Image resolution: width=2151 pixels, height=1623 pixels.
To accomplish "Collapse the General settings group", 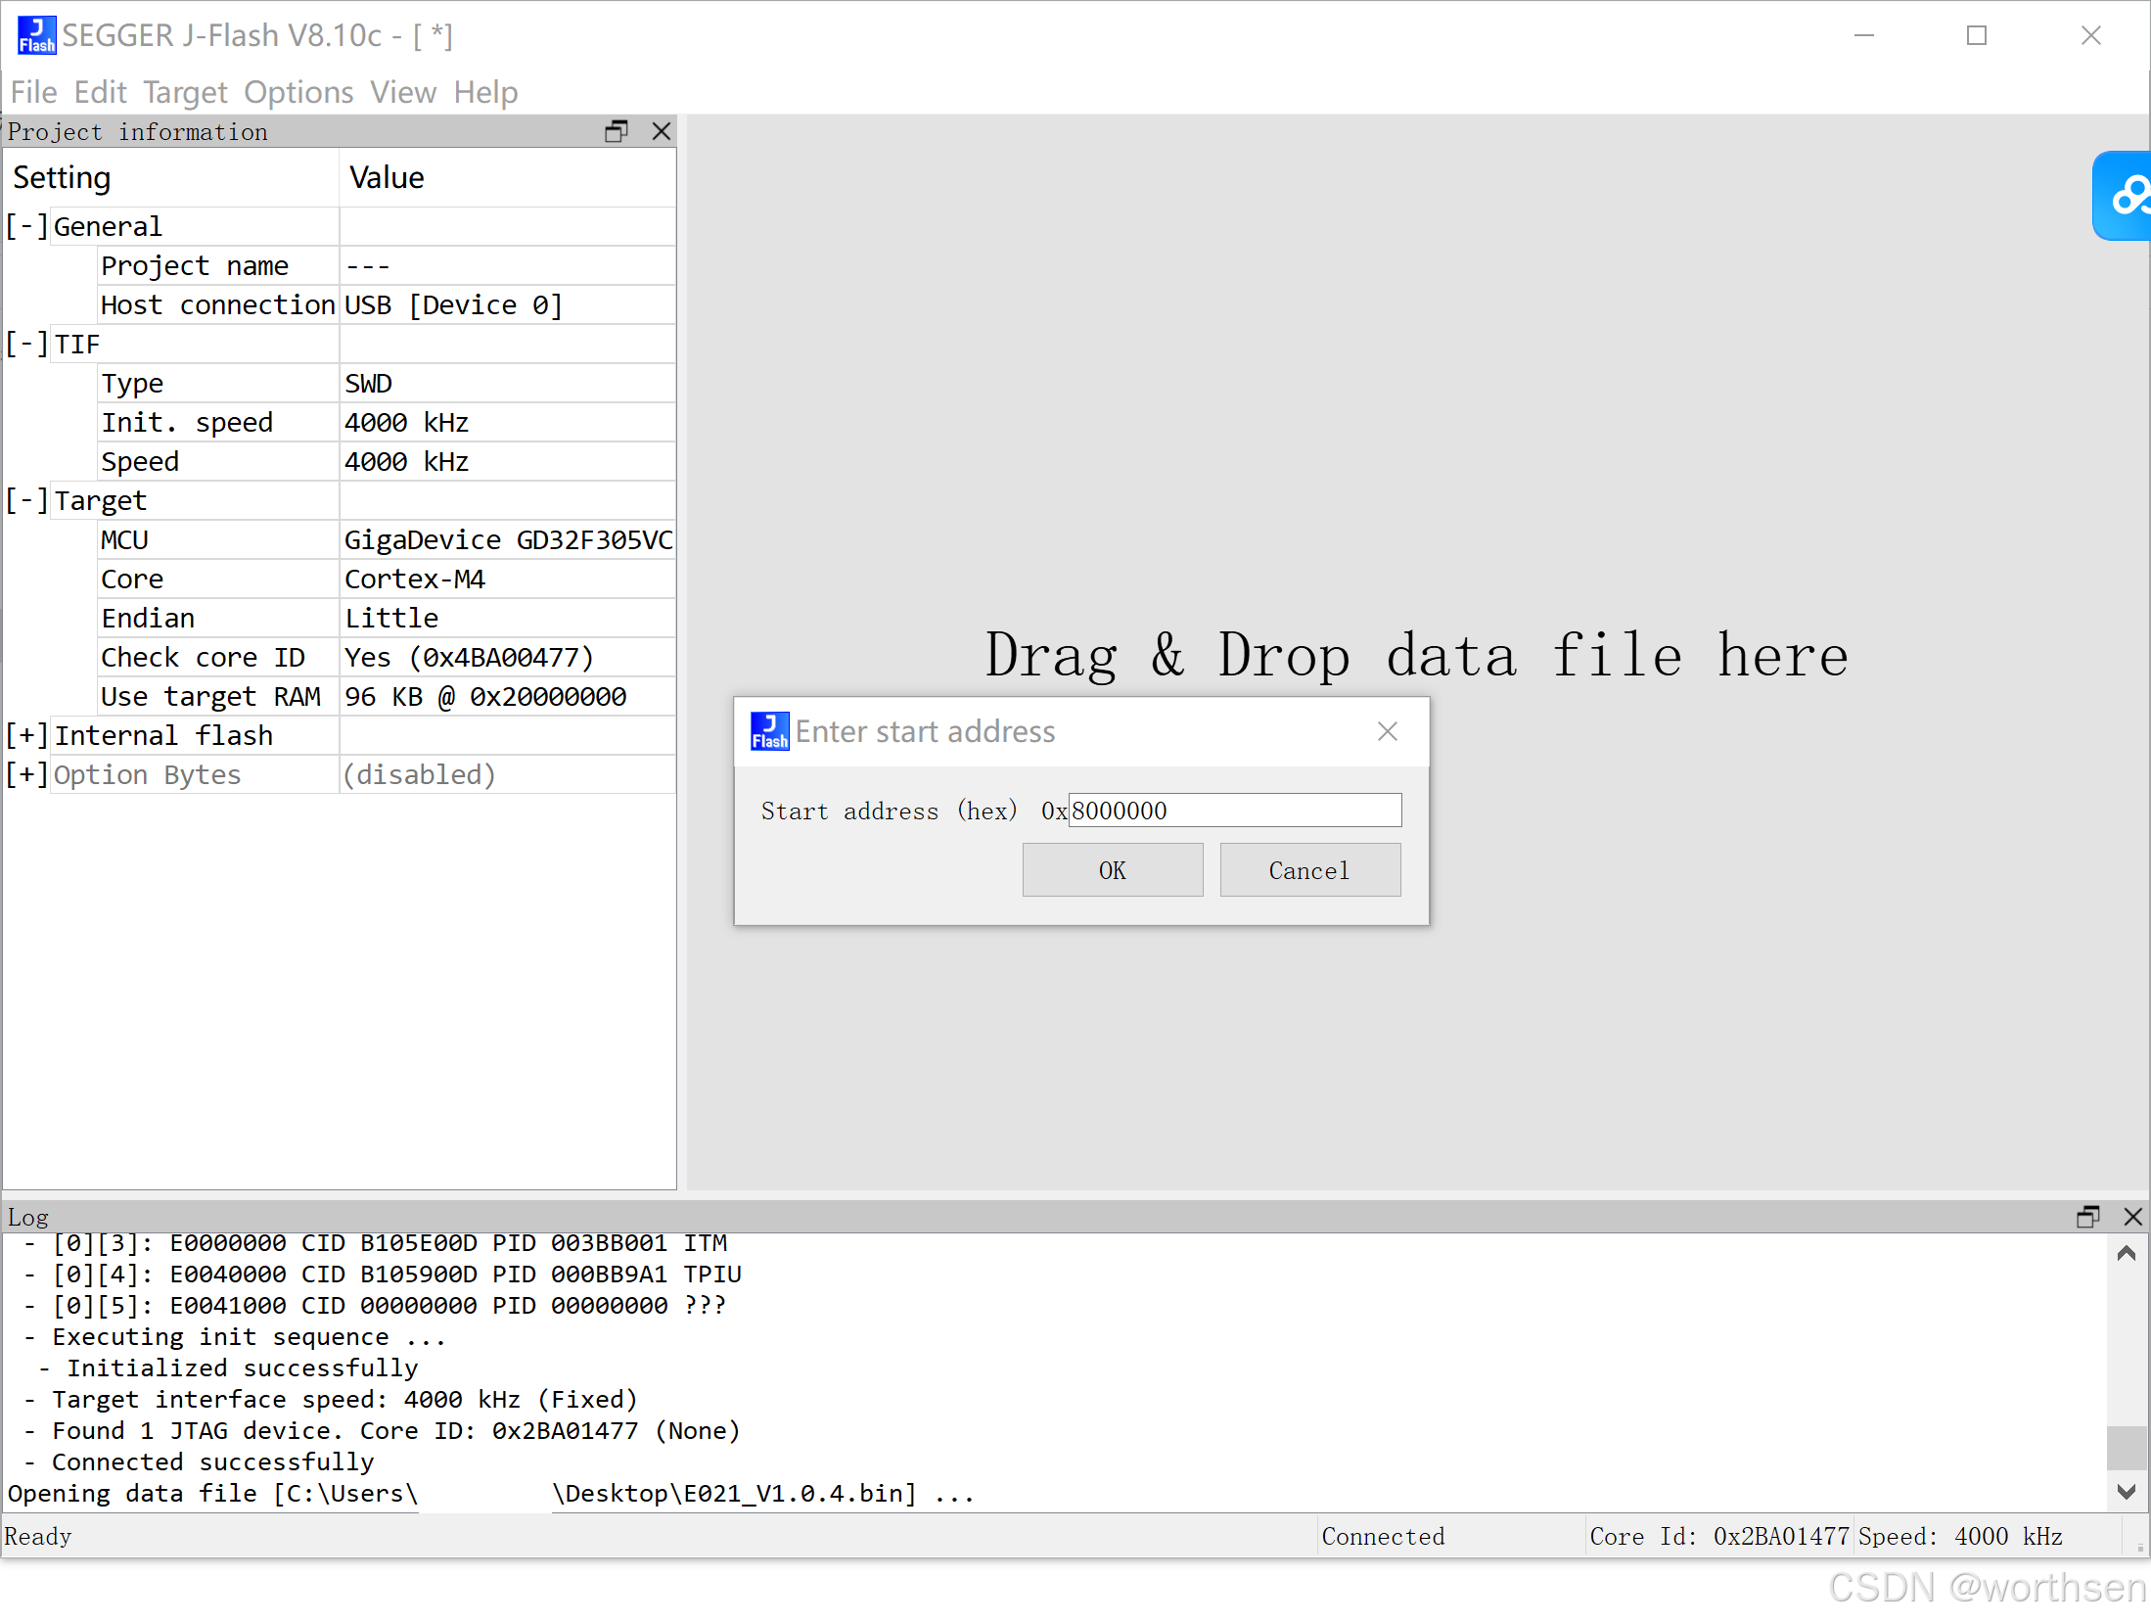I will pyautogui.click(x=26, y=226).
